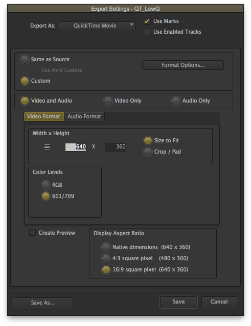Select Audio Only export mode

point(176,101)
